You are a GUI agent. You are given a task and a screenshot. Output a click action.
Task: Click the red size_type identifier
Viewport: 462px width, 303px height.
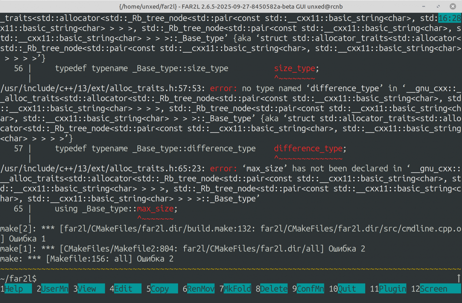(x=294, y=68)
